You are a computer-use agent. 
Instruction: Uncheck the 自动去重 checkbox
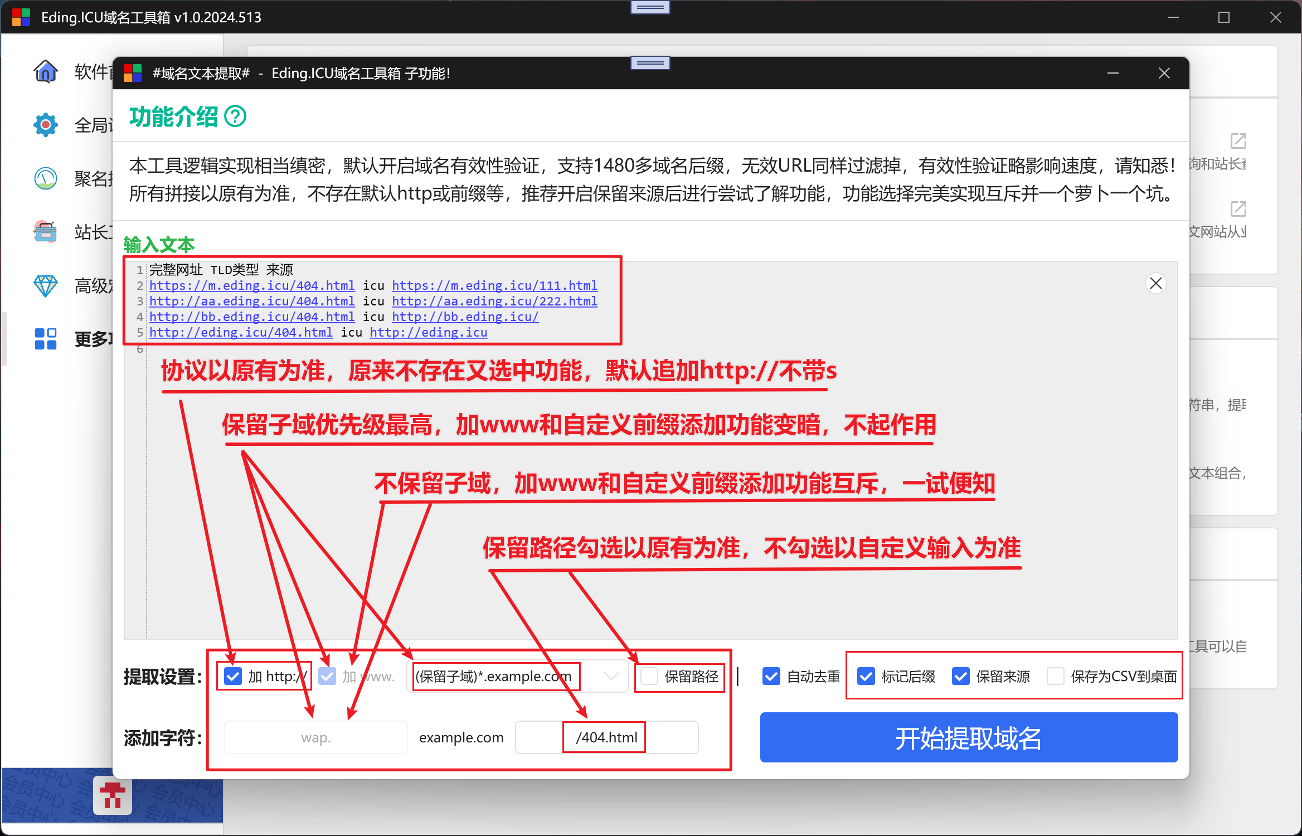[x=771, y=677]
